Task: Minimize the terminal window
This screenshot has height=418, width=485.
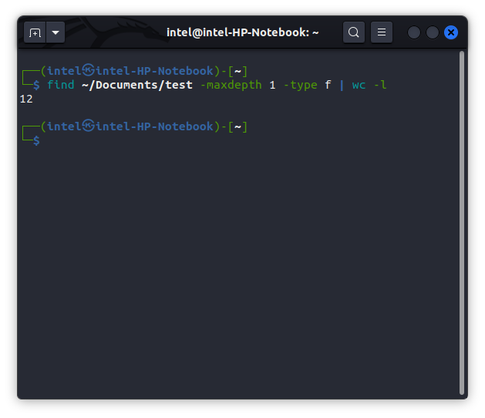Action: click(414, 32)
